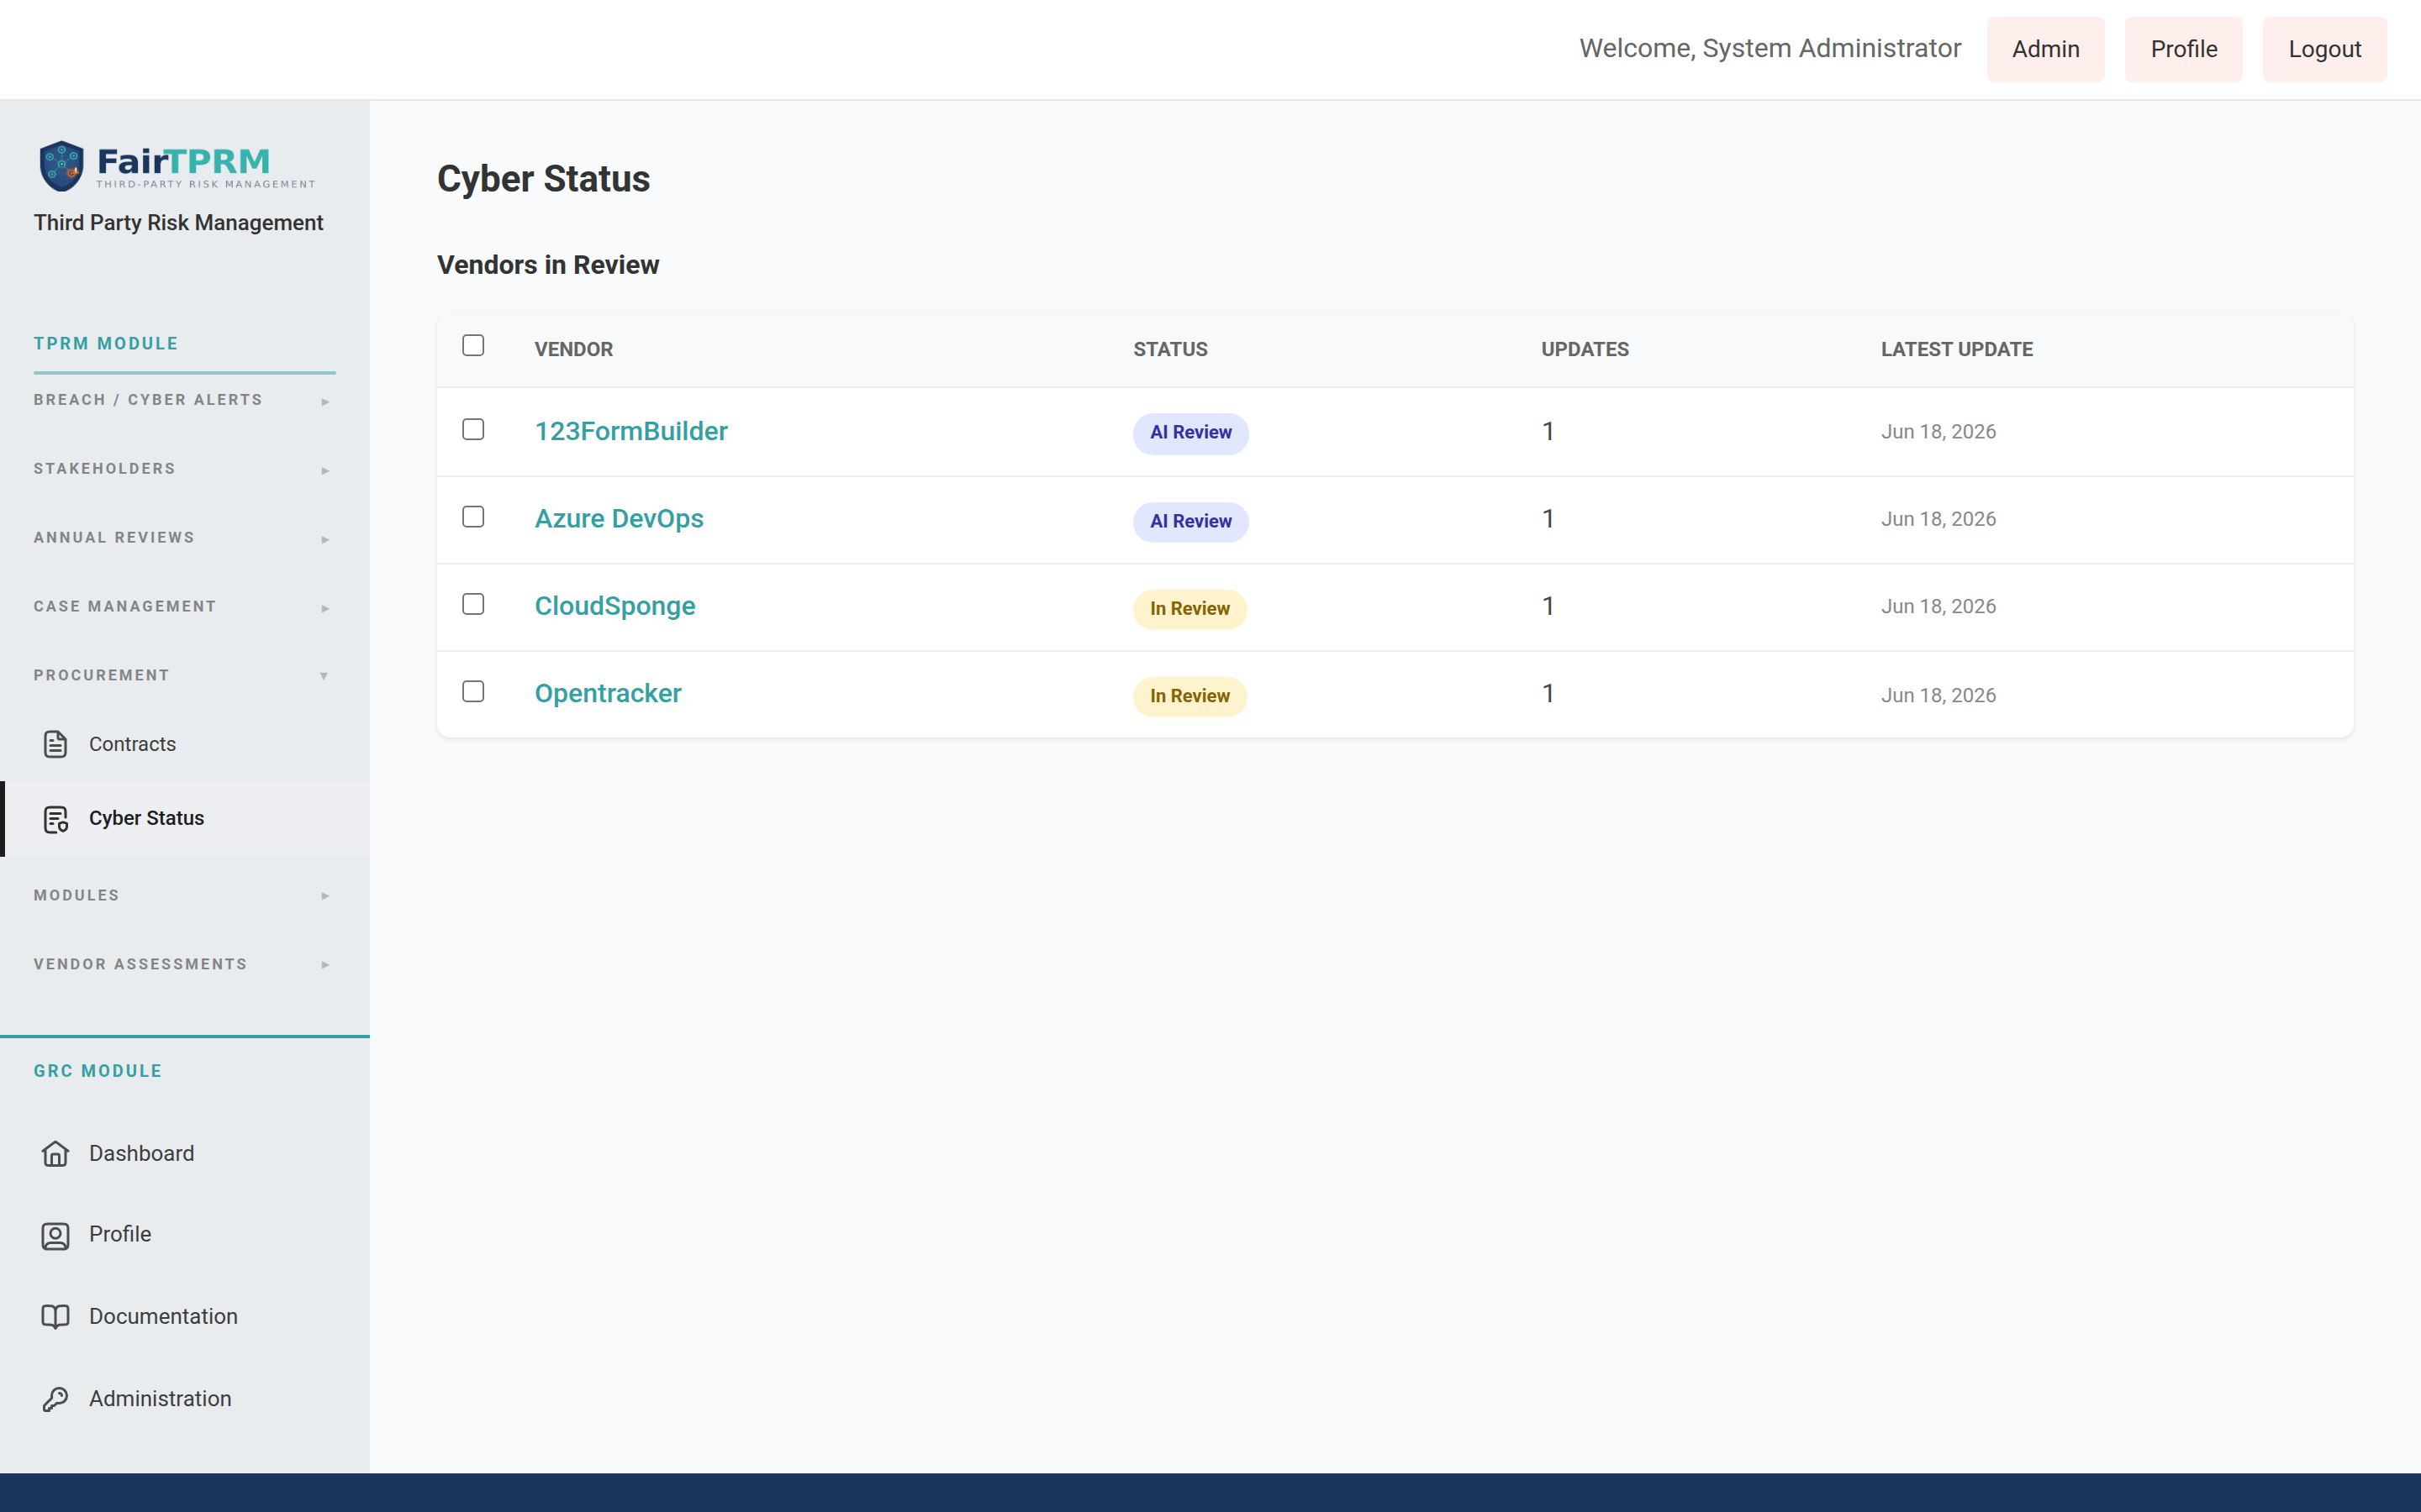Check the Opentracker row checkbox
Image resolution: width=2421 pixels, height=1512 pixels.
coord(473,691)
